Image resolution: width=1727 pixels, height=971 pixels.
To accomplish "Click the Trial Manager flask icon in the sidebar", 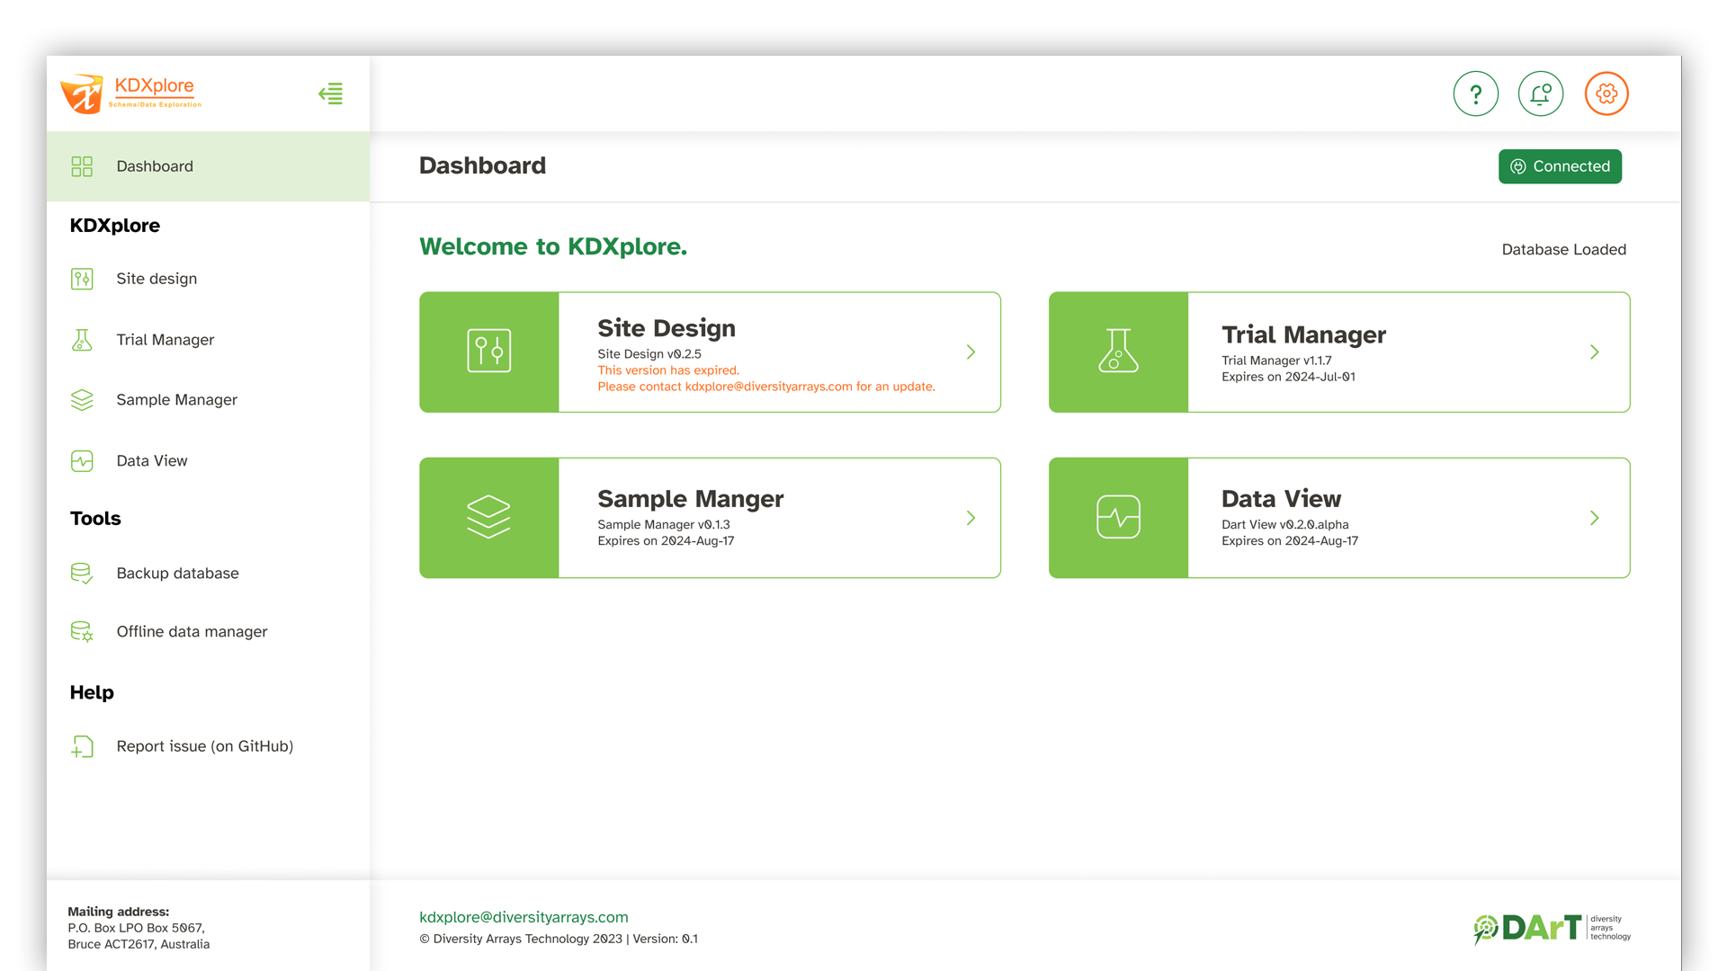I will click(82, 340).
